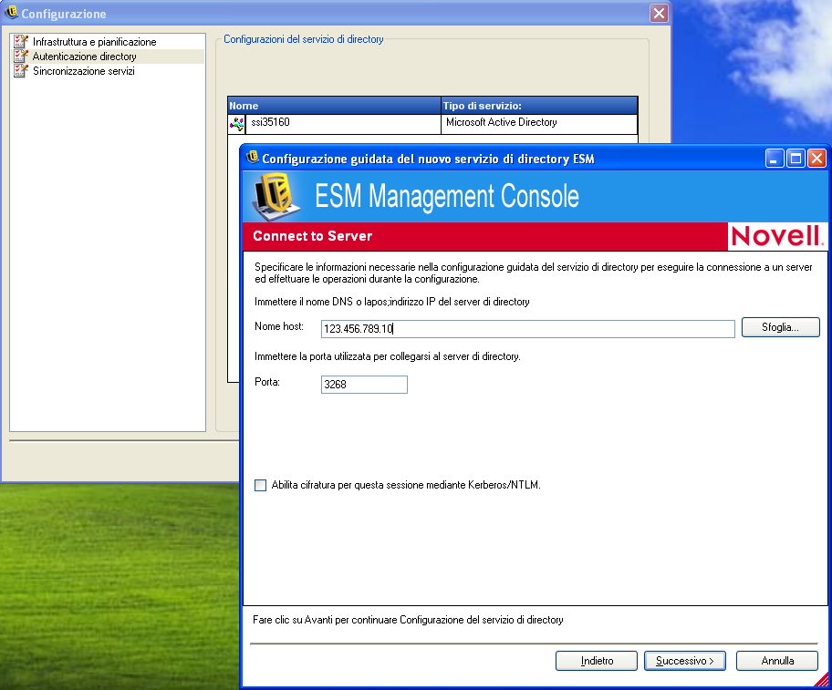The width and height of the screenshot is (832, 690).
Task: Click the Novell logo
Action: click(x=777, y=236)
